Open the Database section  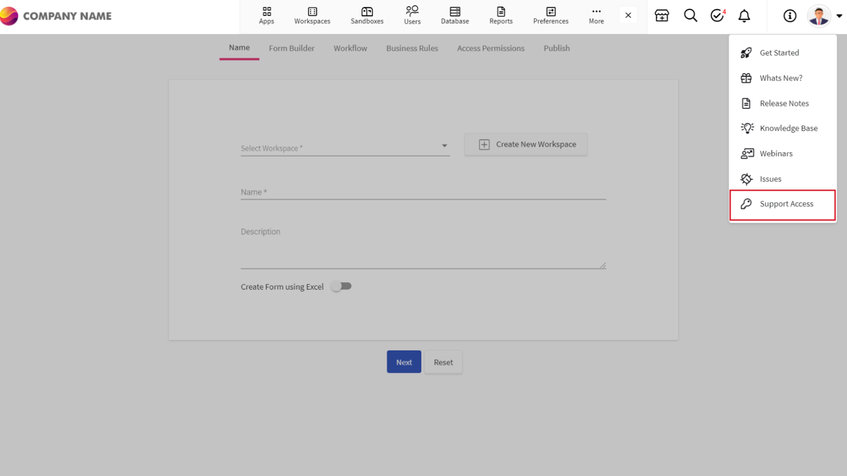(454, 15)
